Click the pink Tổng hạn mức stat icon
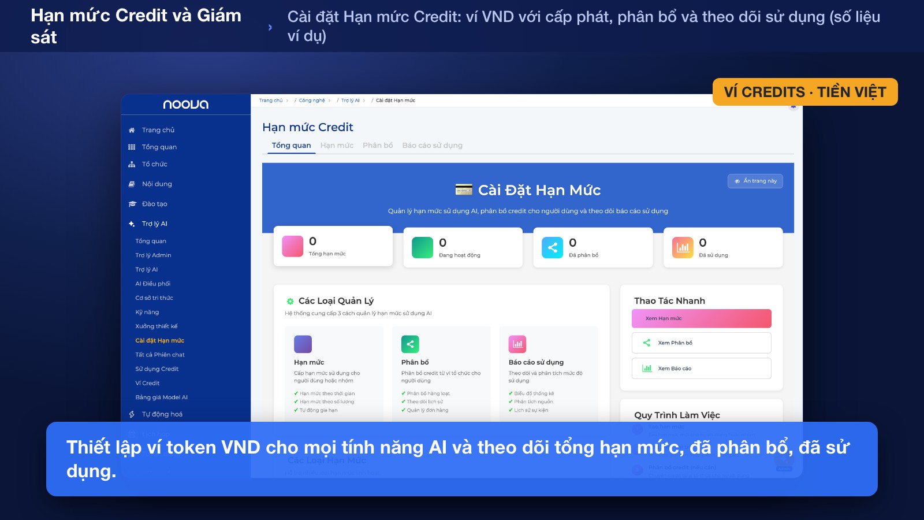This screenshot has height=520, width=924. tap(292, 246)
